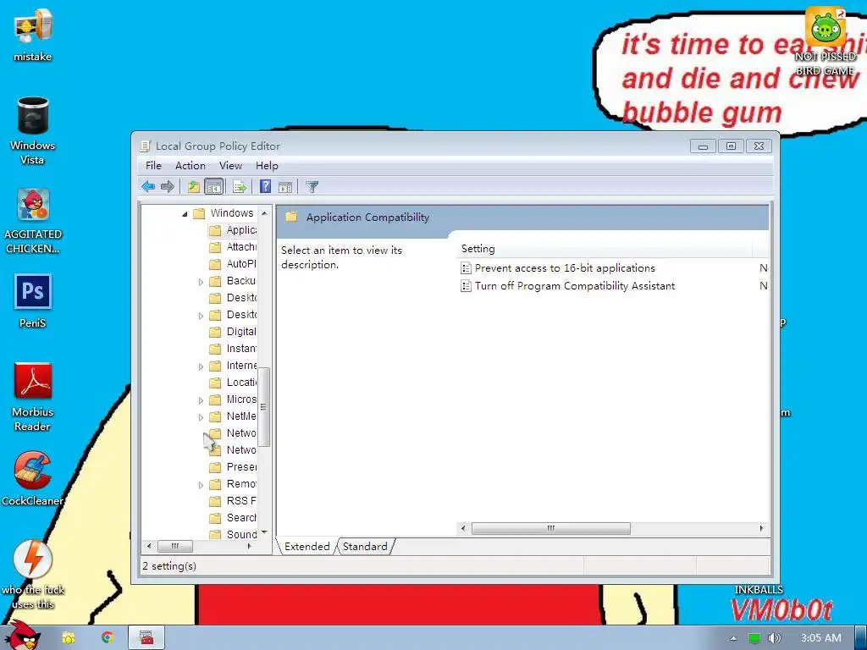
Task: Expand the Remo tree folder
Action: click(202, 485)
